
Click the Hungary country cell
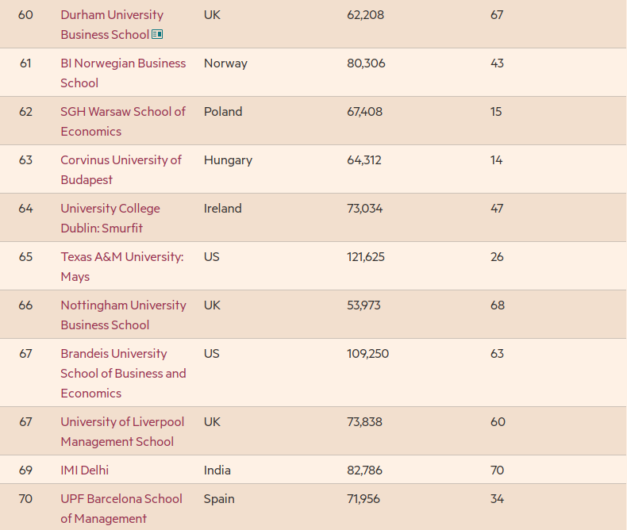tap(228, 160)
